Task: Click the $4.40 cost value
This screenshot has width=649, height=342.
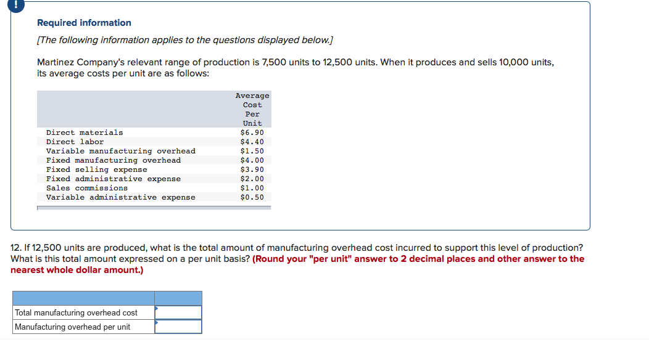Action: (252, 142)
